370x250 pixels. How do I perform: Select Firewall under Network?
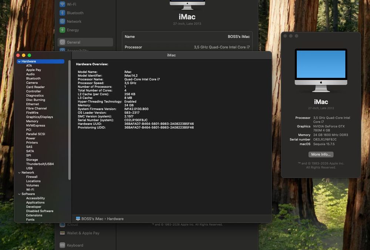[x=32, y=177]
